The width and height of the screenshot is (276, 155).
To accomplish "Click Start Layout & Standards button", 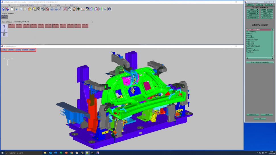I will (260, 62).
